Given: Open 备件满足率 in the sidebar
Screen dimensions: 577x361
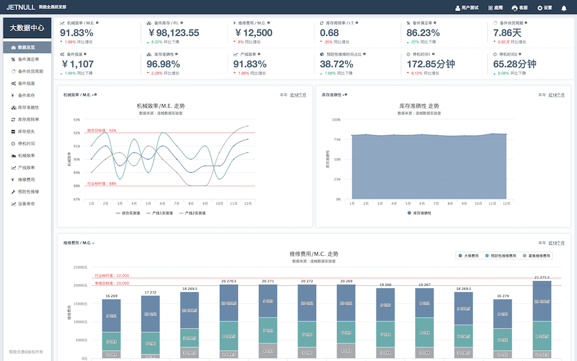Looking at the screenshot, I should (28, 59).
